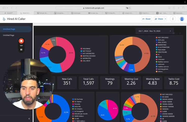Select the 30000$-50000$ legend entry
This screenshot has width=187, height=122.
click(x=166, y=99)
